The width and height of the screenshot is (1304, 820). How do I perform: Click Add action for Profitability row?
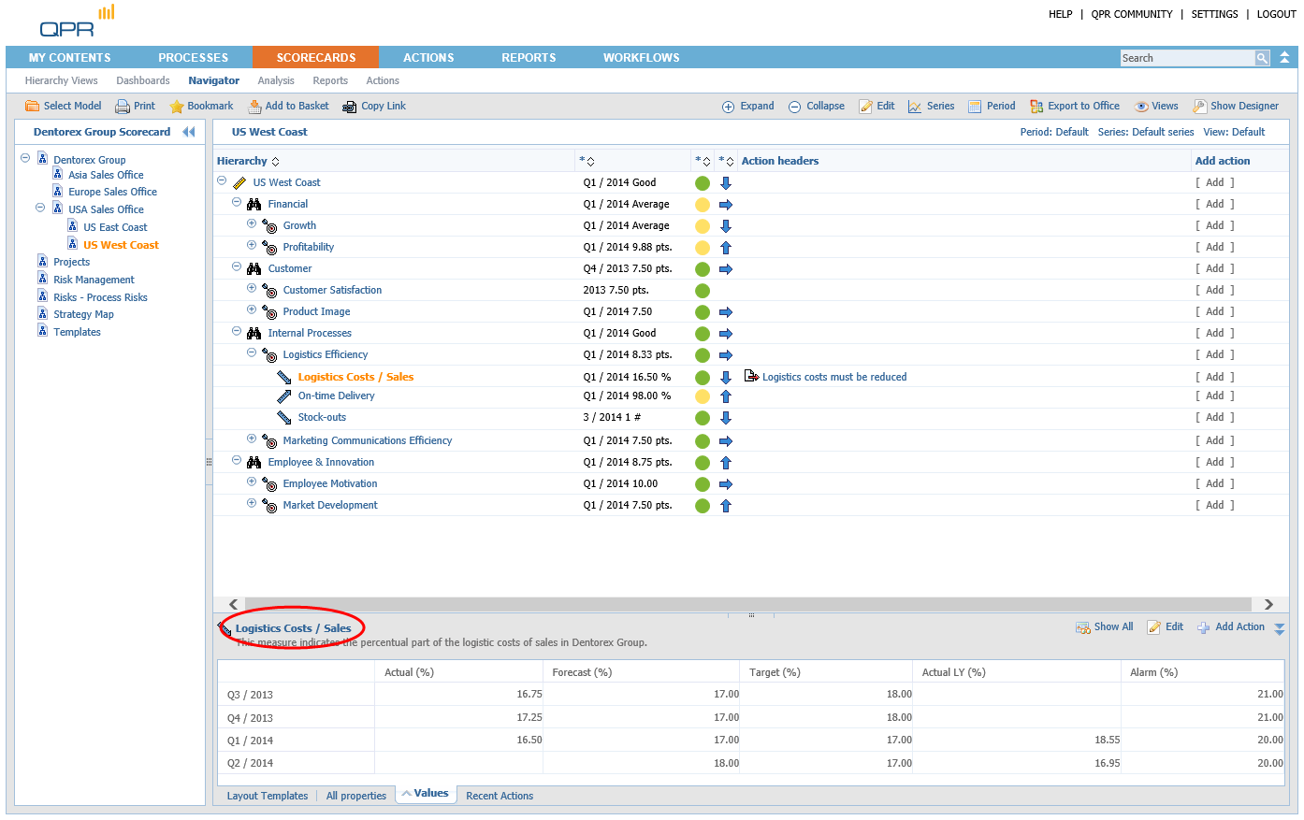[x=1214, y=247]
